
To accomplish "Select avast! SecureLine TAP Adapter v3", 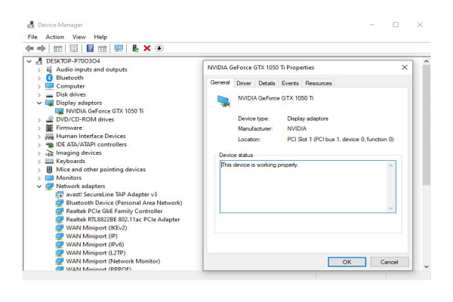I will [112, 194].
